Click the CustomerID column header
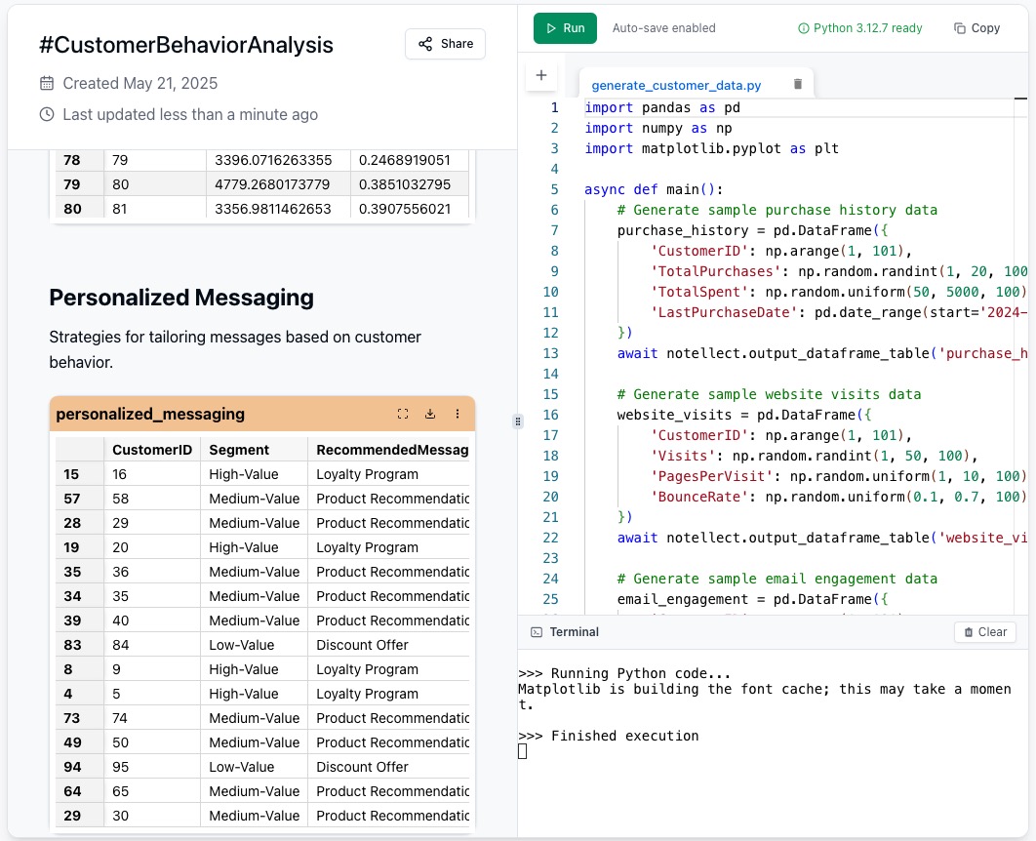The height and width of the screenshot is (841, 1036). click(x=152, y=450)
